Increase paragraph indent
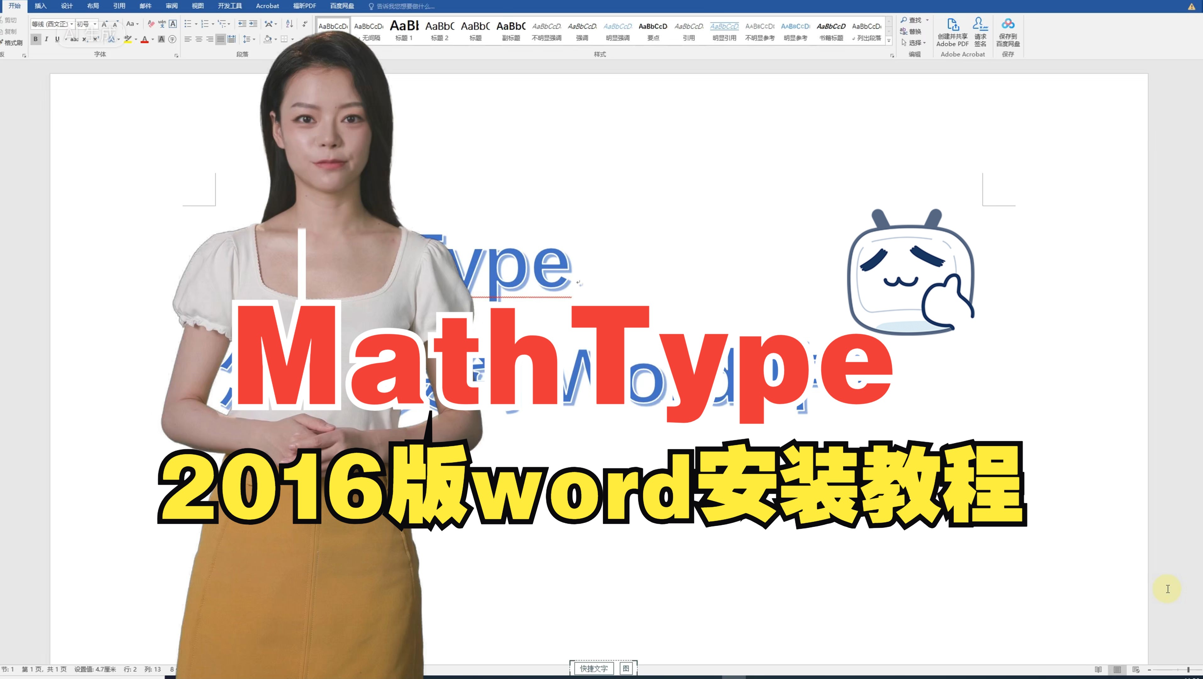1203x679 pixels. tap(253, 24)
